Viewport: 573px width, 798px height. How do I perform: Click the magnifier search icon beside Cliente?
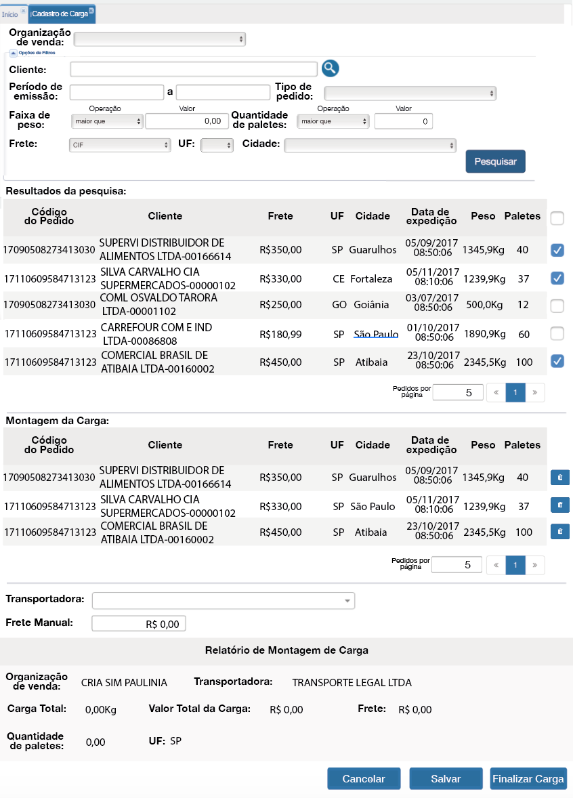pos(331,68)
